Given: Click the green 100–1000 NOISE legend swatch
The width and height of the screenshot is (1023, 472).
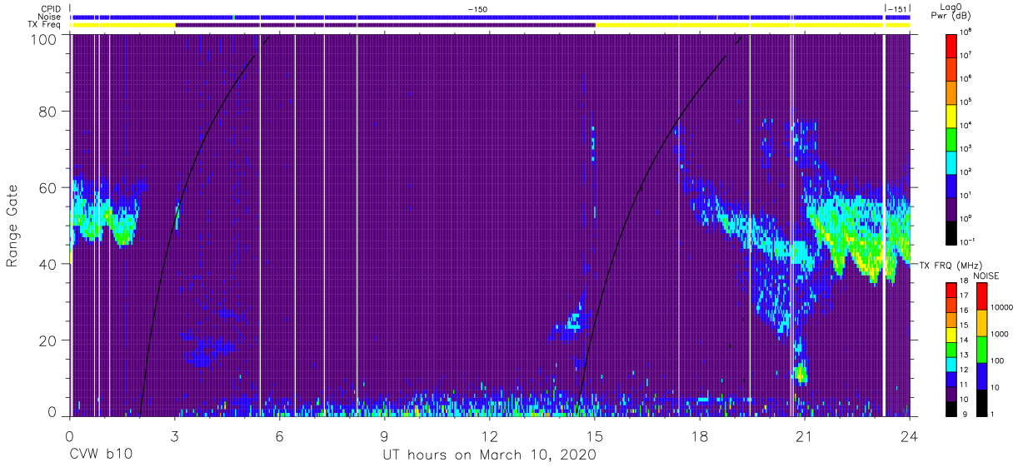Looking at the screenshot, I should 981,349.
